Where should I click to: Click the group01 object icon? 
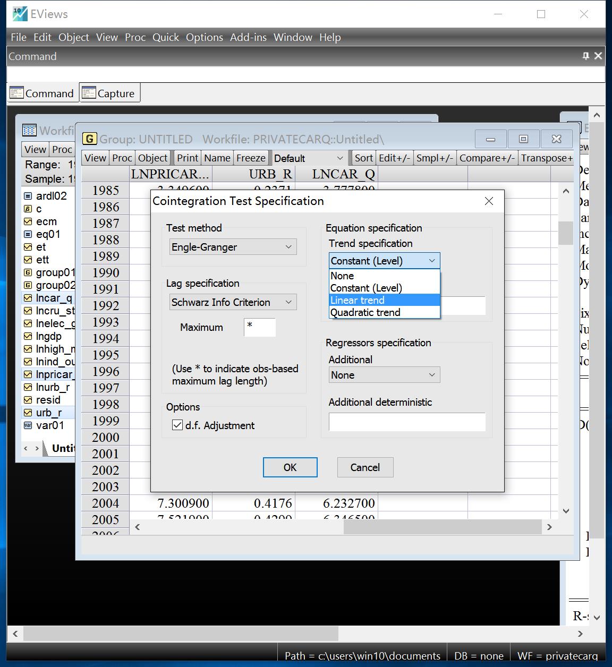pos(28,272)
